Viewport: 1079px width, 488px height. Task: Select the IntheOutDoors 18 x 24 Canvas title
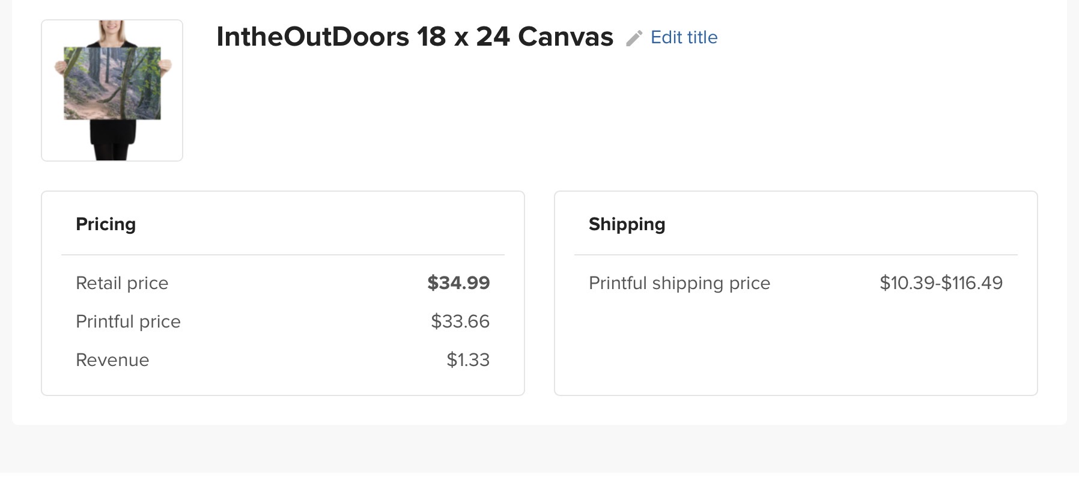415,37
